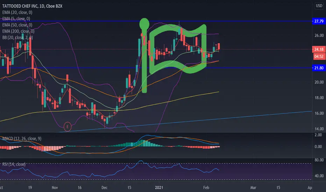Viewport: 326px width, 192px height.
Task: Click the Mar label on time axis
Action: click(x=253, y=188)
